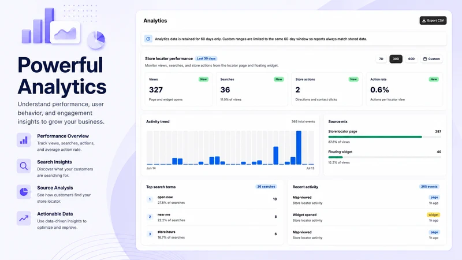
Task: Click the Actionable Data trend arrow icon
Action: pyautogui.click(x=24, y=218)
